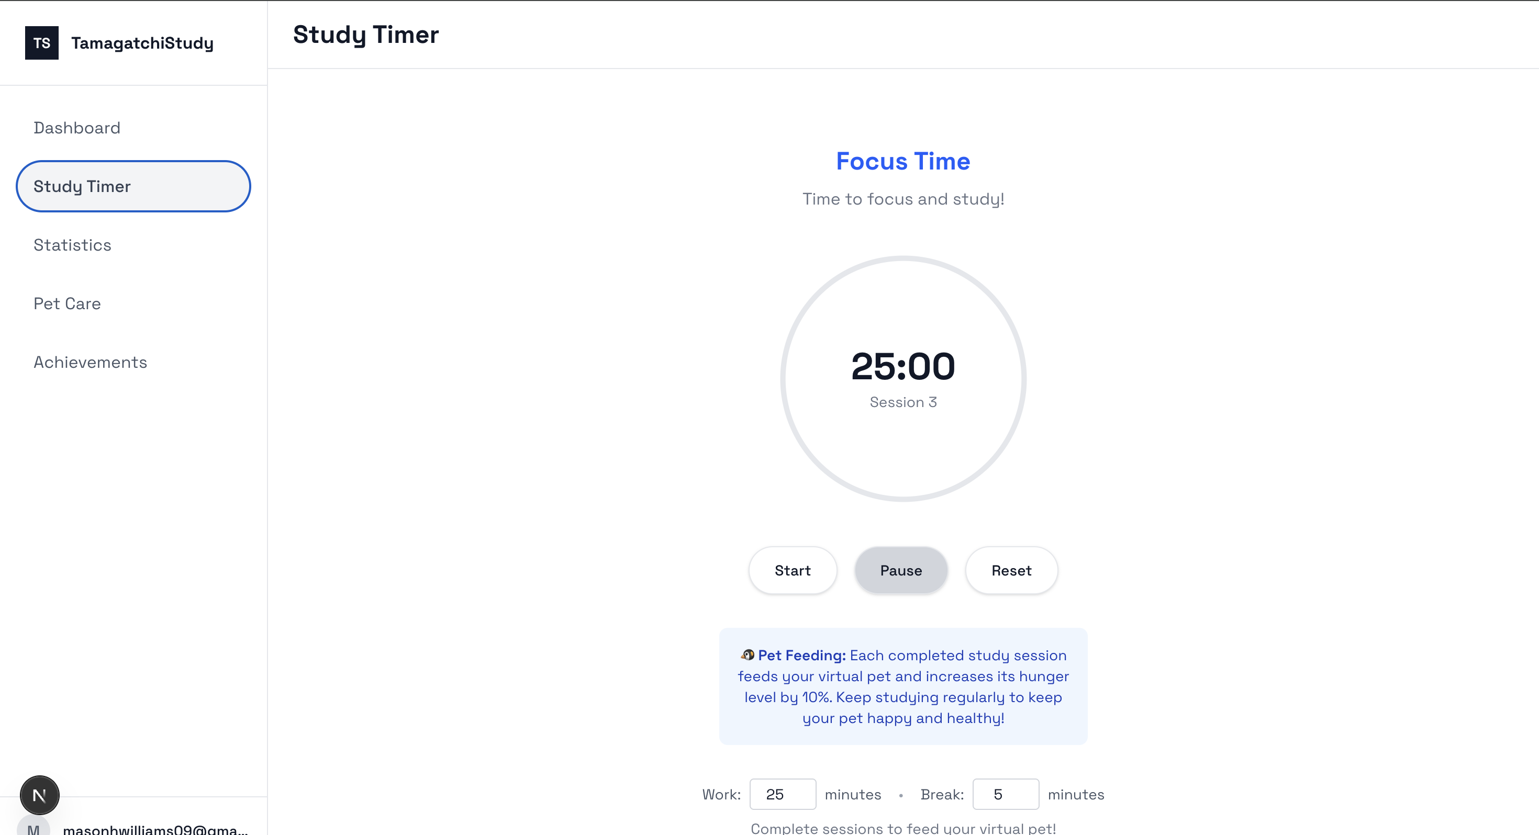Viewport: 1539px width, 835px height.
Task: Click the Pet Feeding info banner
Action: point(903,686)
